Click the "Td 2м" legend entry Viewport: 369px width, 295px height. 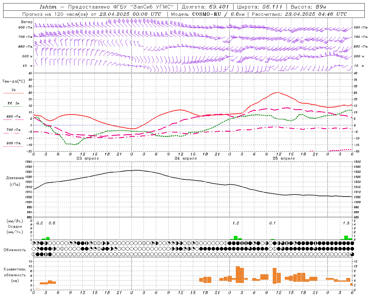(13, 103)
